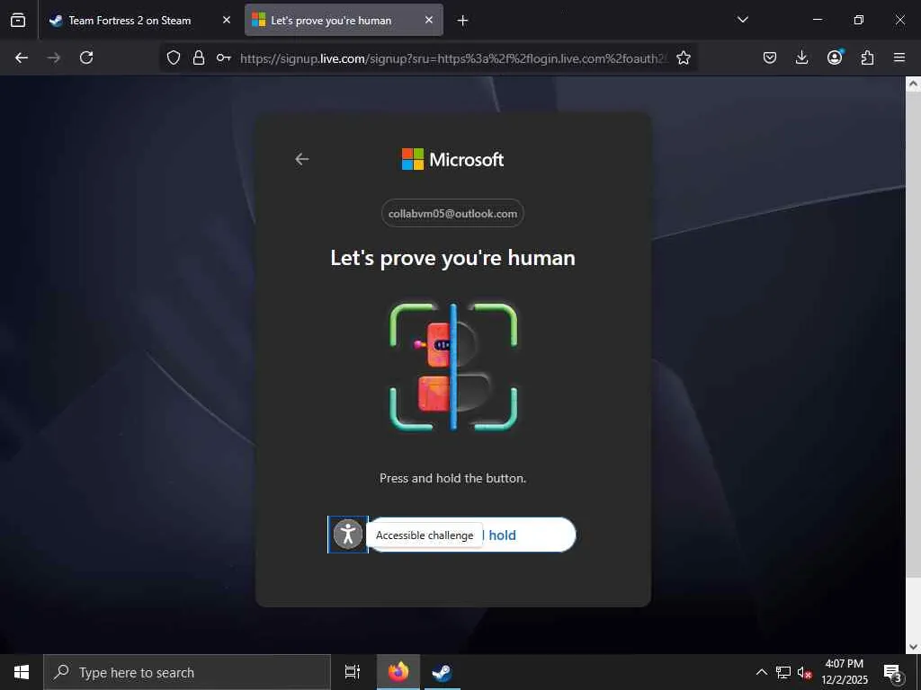Click the Press and hold button
This screenshot has width=921, height=690.
coord(472,535)
